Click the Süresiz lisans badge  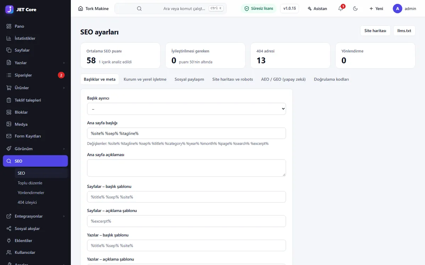pyautogui.click(x=259, y=8)
